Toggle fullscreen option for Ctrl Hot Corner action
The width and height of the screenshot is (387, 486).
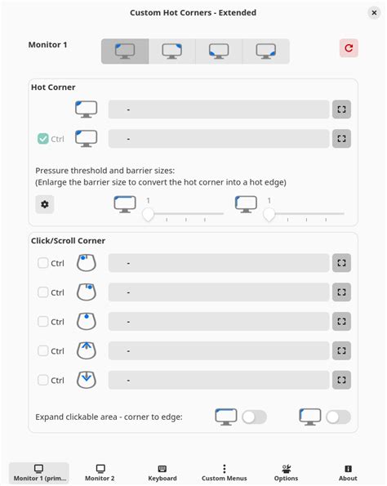(x=341, y=139)
